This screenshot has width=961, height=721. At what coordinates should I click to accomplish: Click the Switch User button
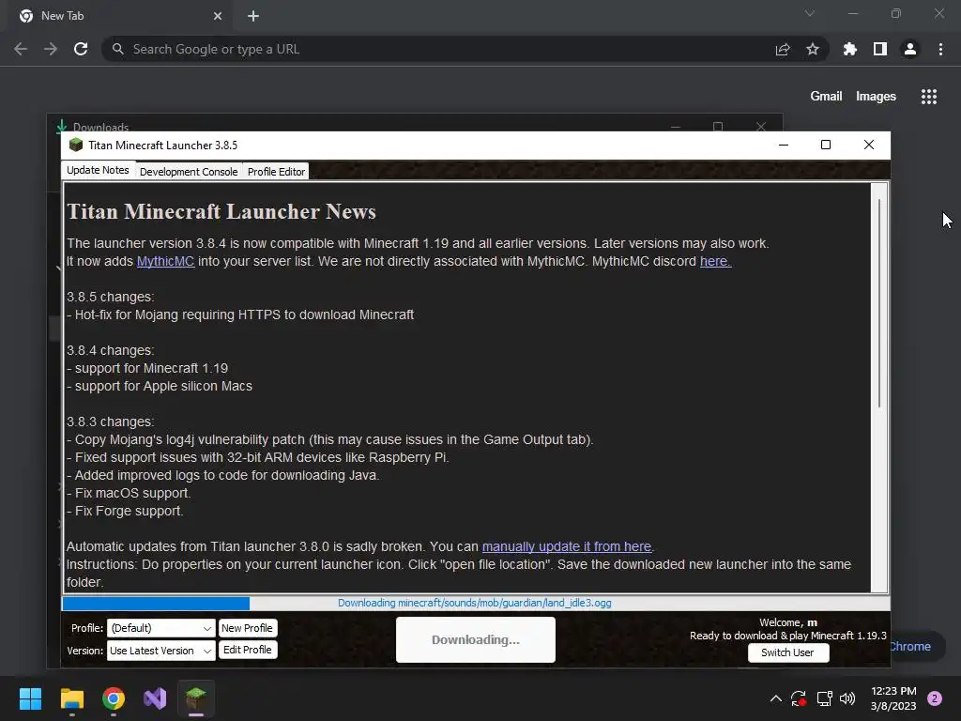pos(787,652)
